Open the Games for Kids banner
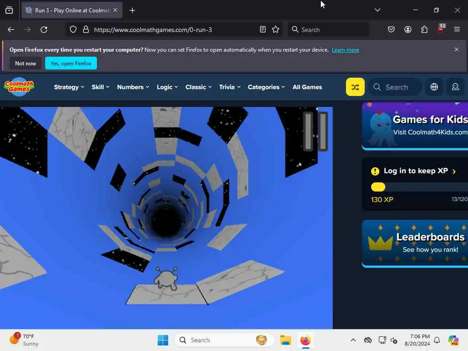Viewport: 468px width, 351px height. tap(415, 126)
